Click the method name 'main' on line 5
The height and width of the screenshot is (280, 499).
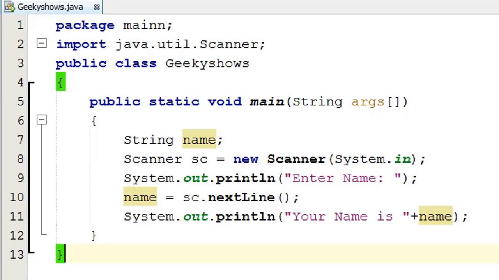point(267,101)
